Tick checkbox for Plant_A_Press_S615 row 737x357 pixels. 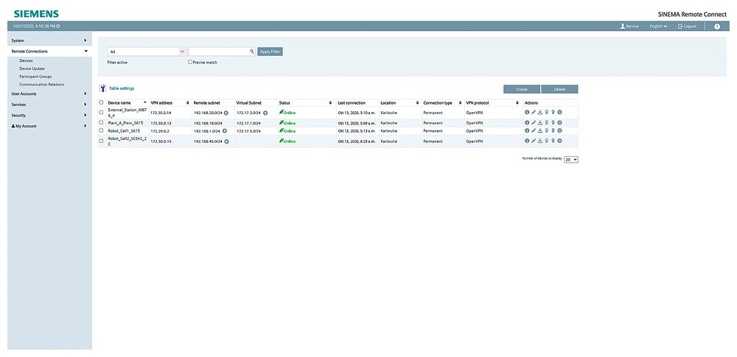(x=102, y=123)
